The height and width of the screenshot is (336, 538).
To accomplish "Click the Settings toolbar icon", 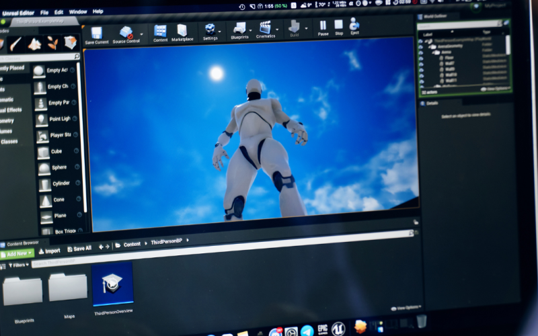I will pyautogui.click(x=210, y=30).
